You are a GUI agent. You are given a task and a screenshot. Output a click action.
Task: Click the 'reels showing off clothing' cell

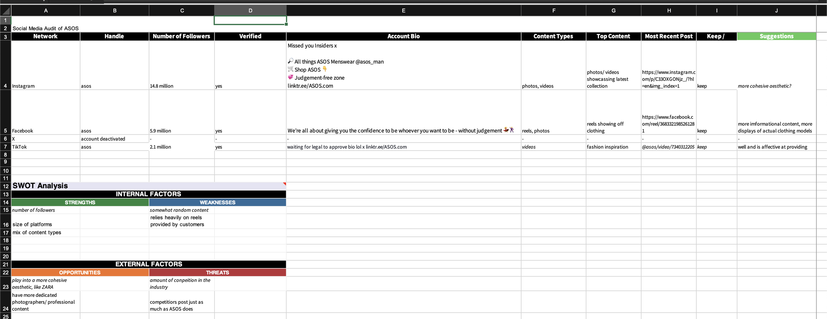613,112
